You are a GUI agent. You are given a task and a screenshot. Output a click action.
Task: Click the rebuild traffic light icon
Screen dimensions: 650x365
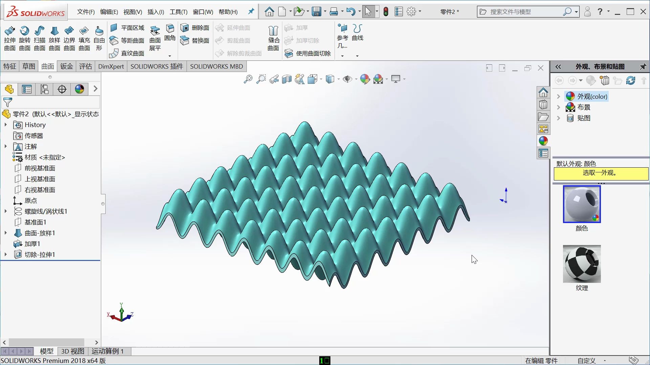[386, 12]
